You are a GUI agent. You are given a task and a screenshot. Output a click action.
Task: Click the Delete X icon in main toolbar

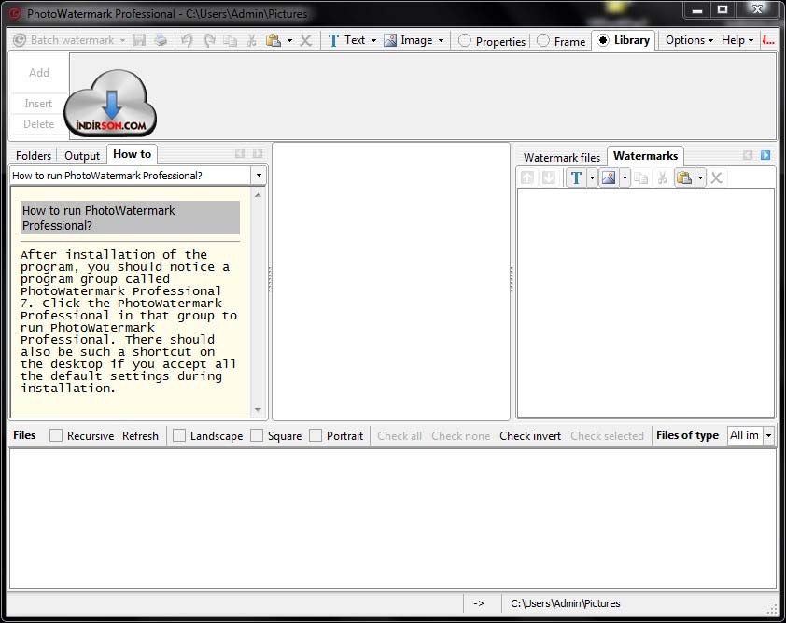(x=306, y=41)
